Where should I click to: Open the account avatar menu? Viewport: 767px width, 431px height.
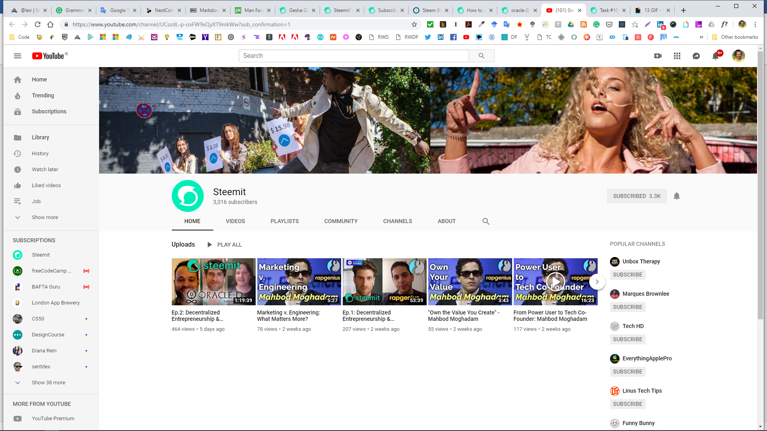click(739, 56)
